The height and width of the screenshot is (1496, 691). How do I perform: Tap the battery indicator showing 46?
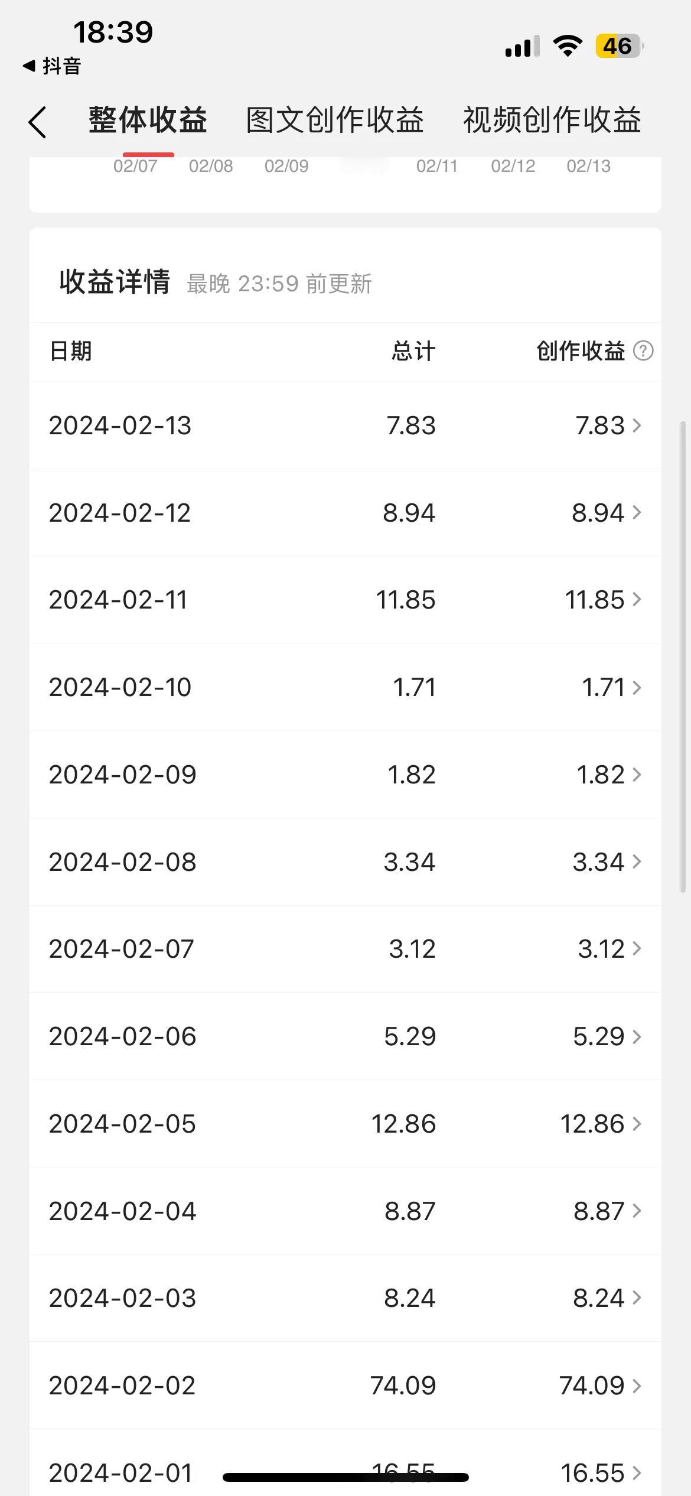619,46
